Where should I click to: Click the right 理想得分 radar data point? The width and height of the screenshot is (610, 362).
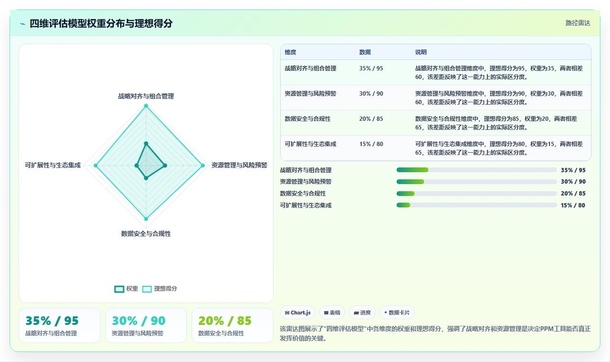coord(203,166)
